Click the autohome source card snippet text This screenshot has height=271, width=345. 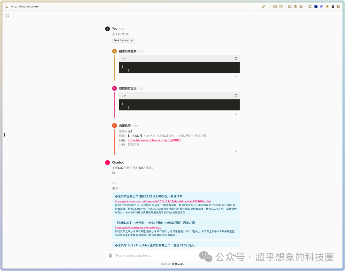click(x=175, y=233)
